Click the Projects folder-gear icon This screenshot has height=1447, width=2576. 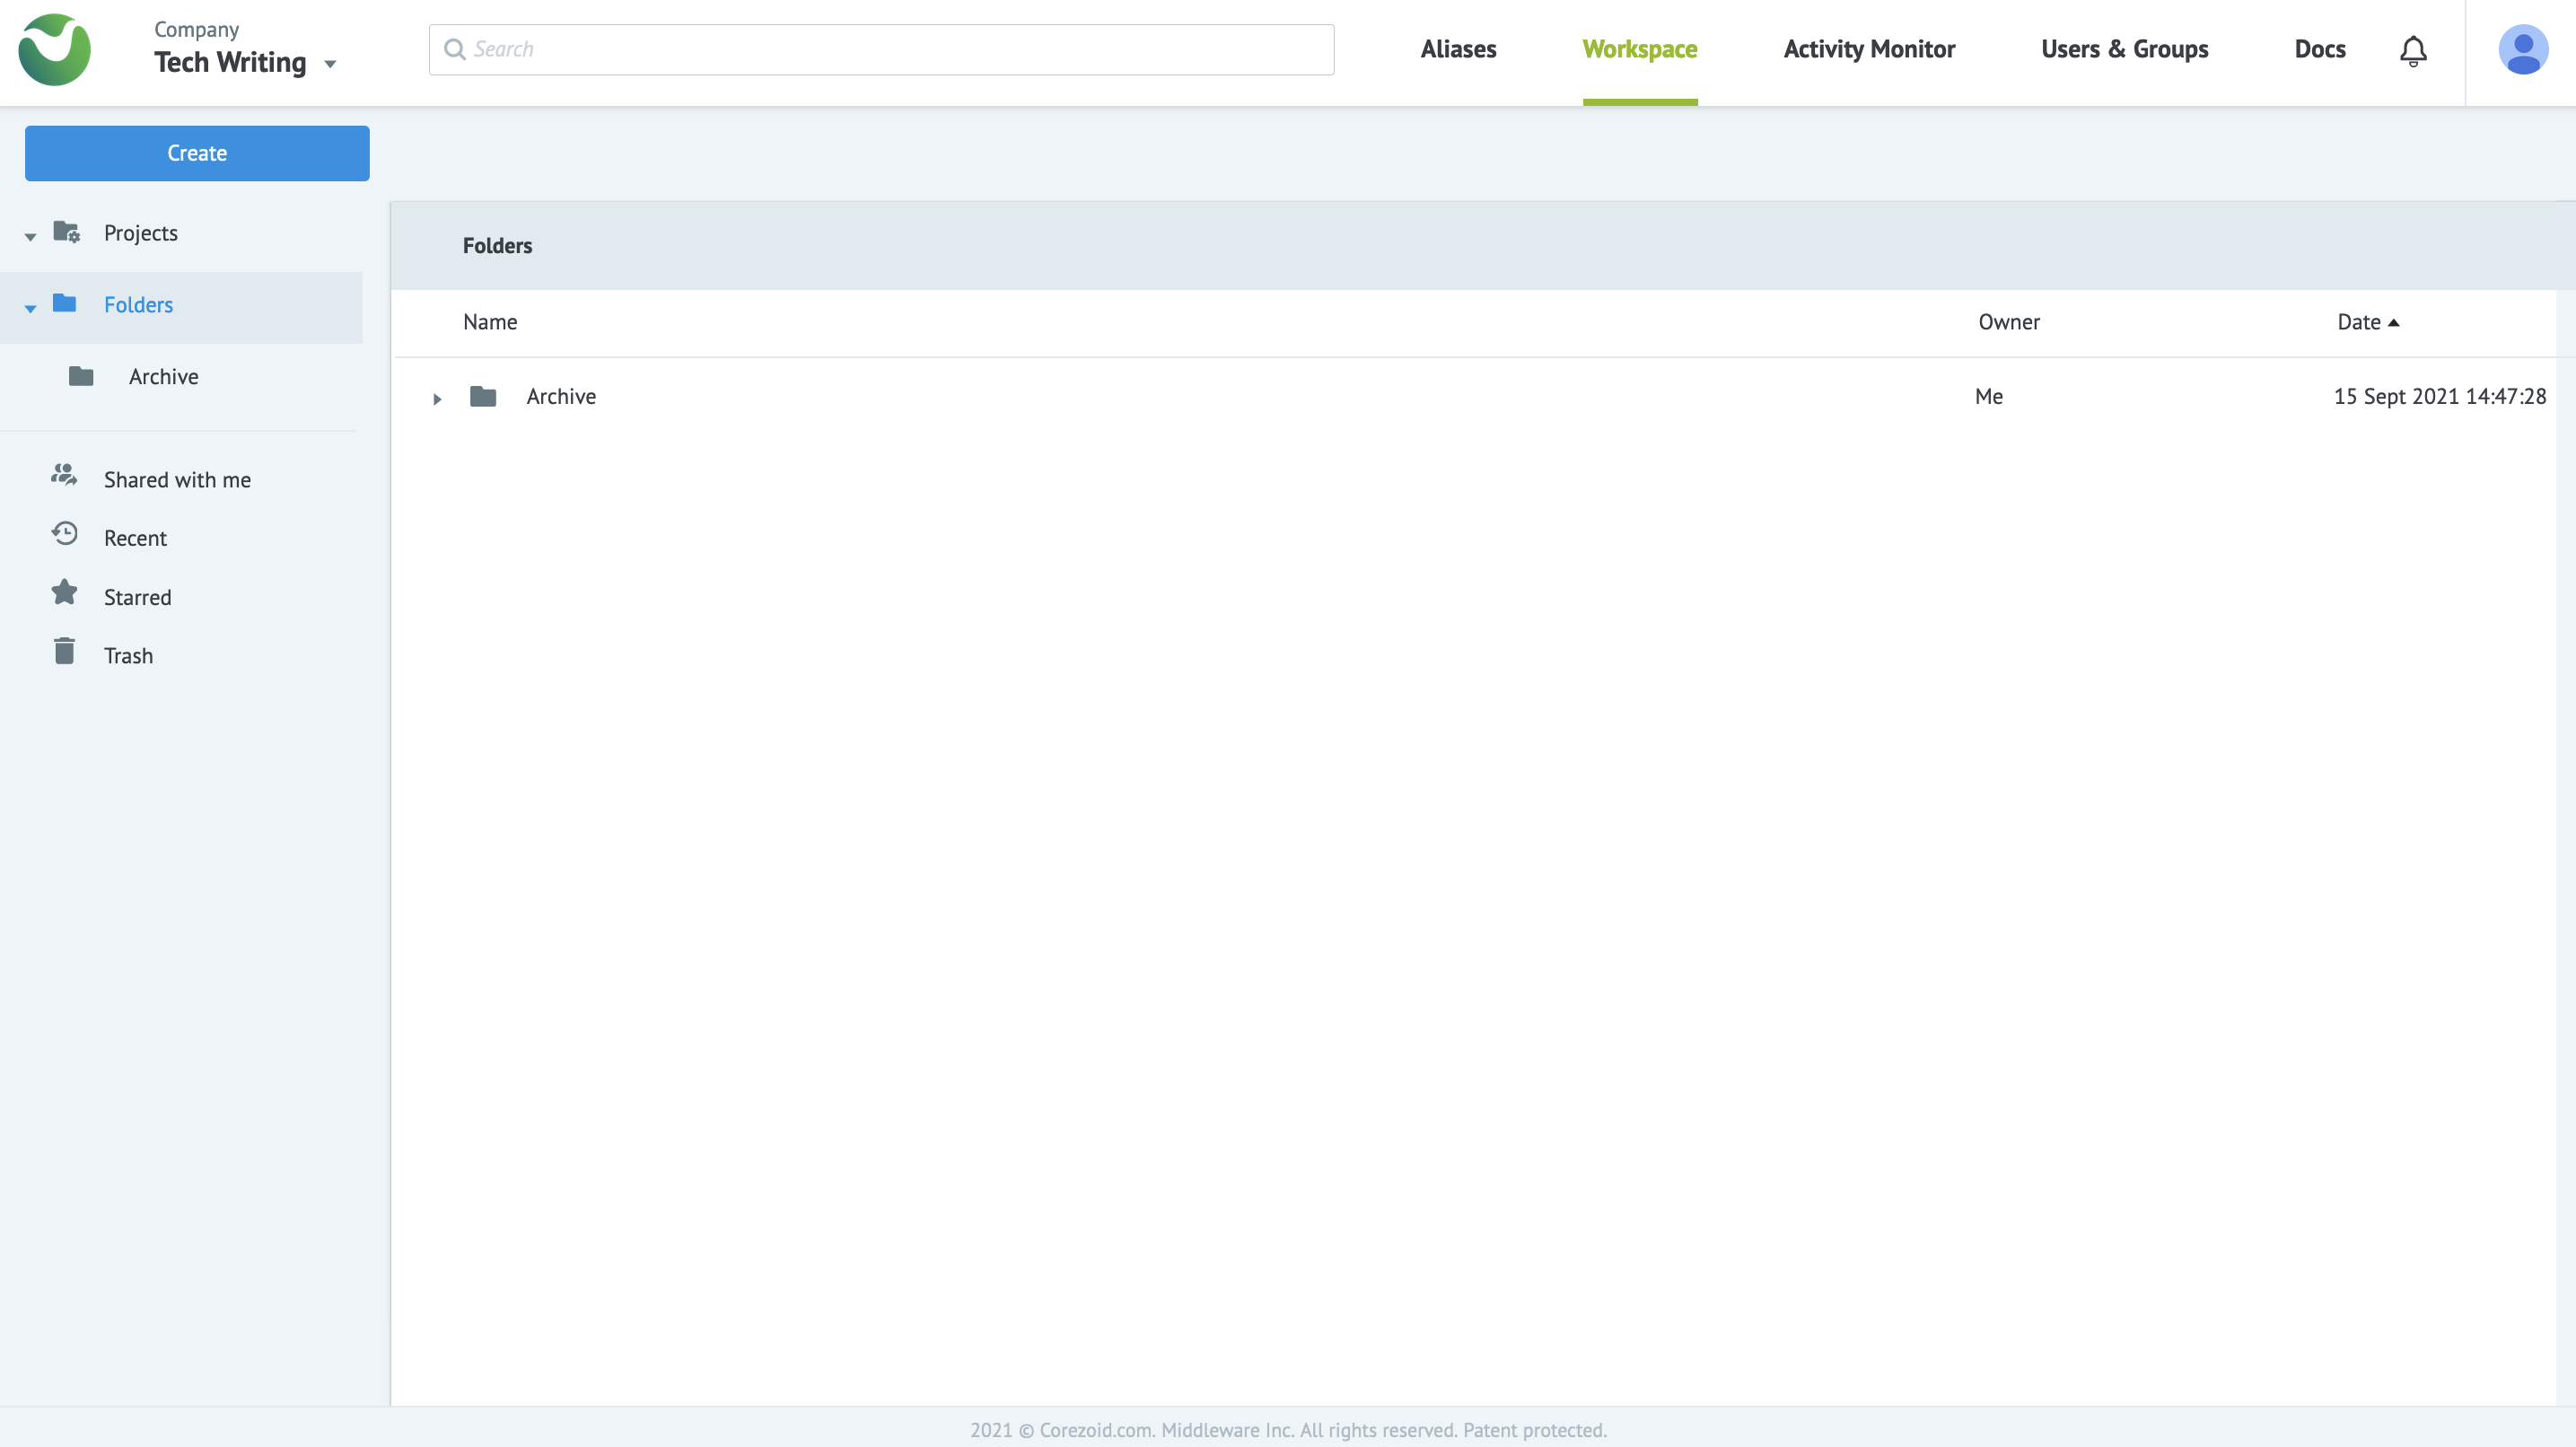tap(67, 232)
